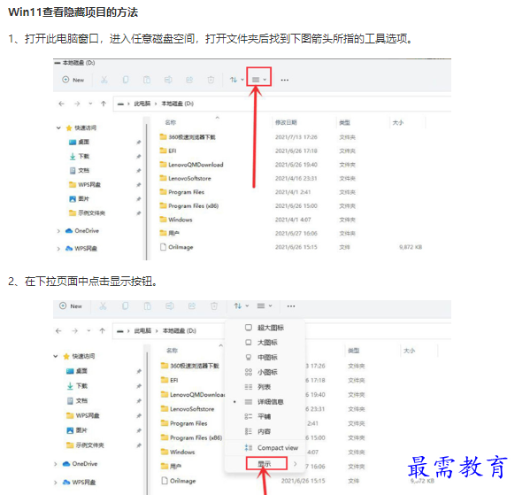This screenshot has height=495, width=515.
Task: Click the 修改日期 column header in step 1 screenshot
Action: click(286, 122)
